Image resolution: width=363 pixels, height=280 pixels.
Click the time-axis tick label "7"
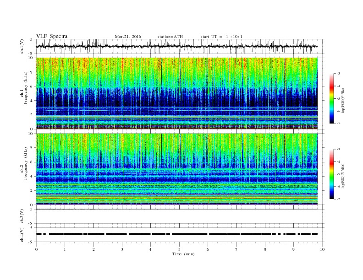pos(236,249)
